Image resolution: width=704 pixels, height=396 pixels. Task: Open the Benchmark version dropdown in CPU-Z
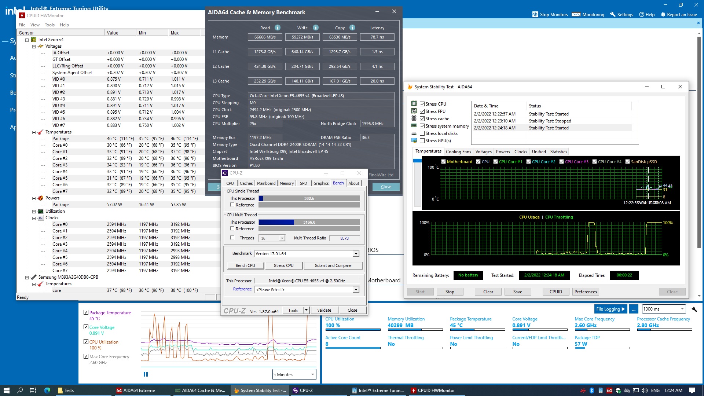(356, 254)
